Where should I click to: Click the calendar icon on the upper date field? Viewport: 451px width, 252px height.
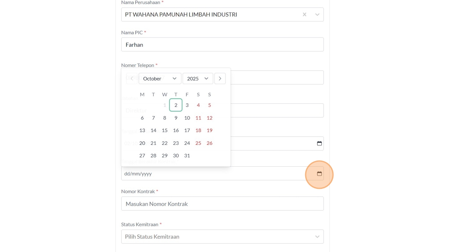(x=319, y=144)
